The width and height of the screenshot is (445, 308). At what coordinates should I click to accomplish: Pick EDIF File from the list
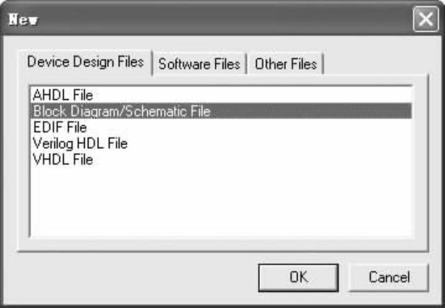pyautogui.click(x=60, y=128)
